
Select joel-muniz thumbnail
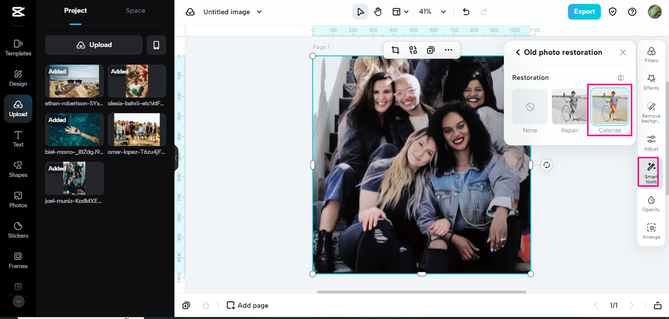coord(74,178)
